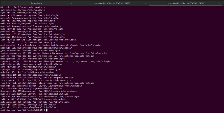Screen dimensions: 224x113
Task: Switch to the first tab kasyap@kalki: ~
Action: coord(37,3)
